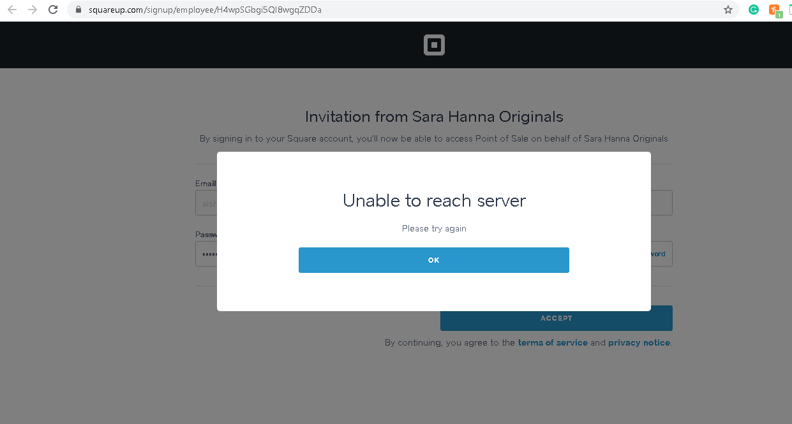Open the Grammarly extension icon
Image resolution: width=792 pixels, height=424 pixels.
coord(754,10)
